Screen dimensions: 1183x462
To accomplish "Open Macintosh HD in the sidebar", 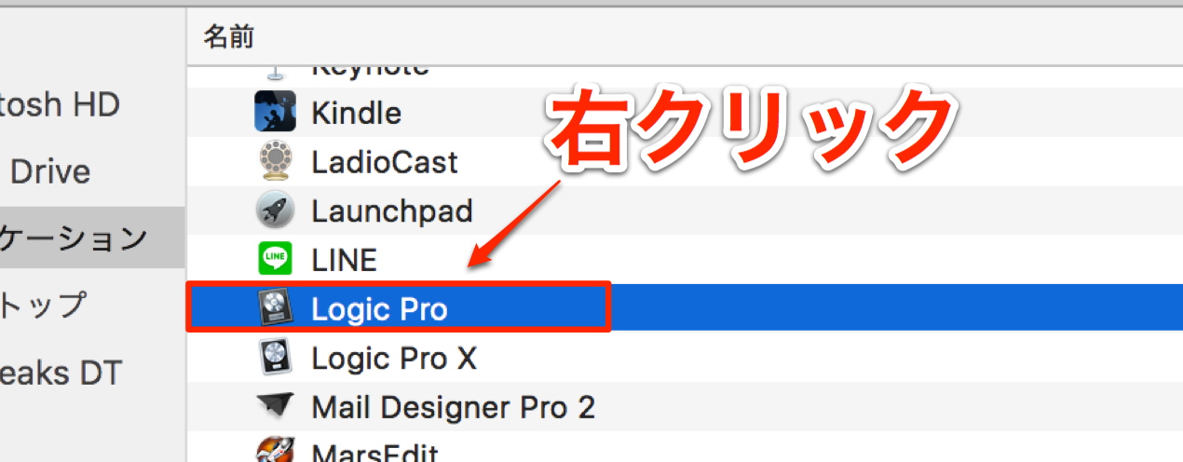I will click(60, 104).
